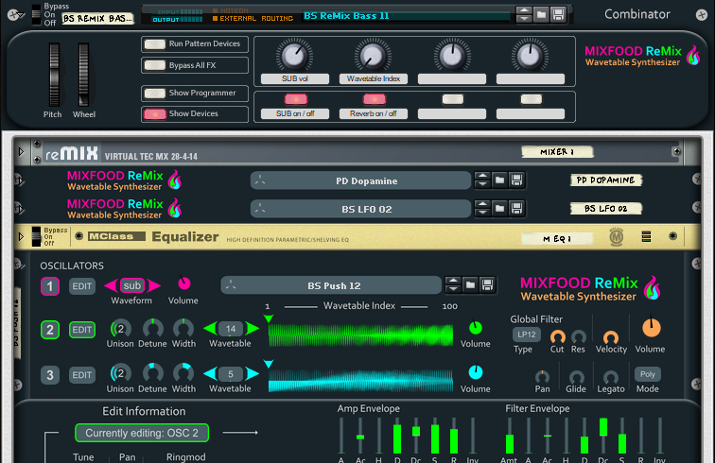Adjust the oscillator 3 Width knob
This screenshot has height=463, width=715.
pyautogui.click(x=183, y=373)
